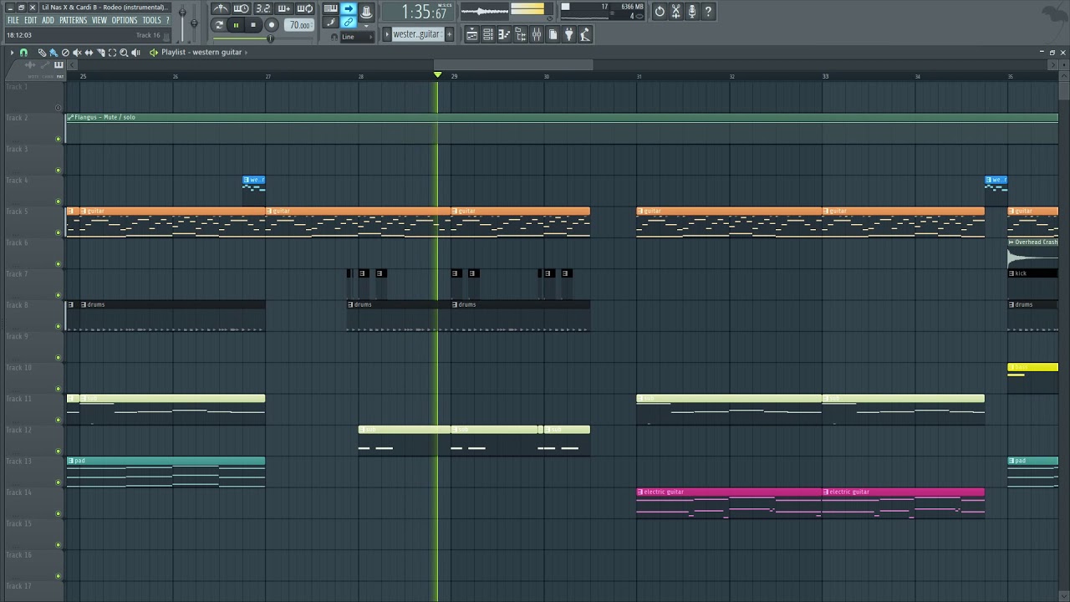
Task: Enable wait for input before recording
Action: (242, 8)
